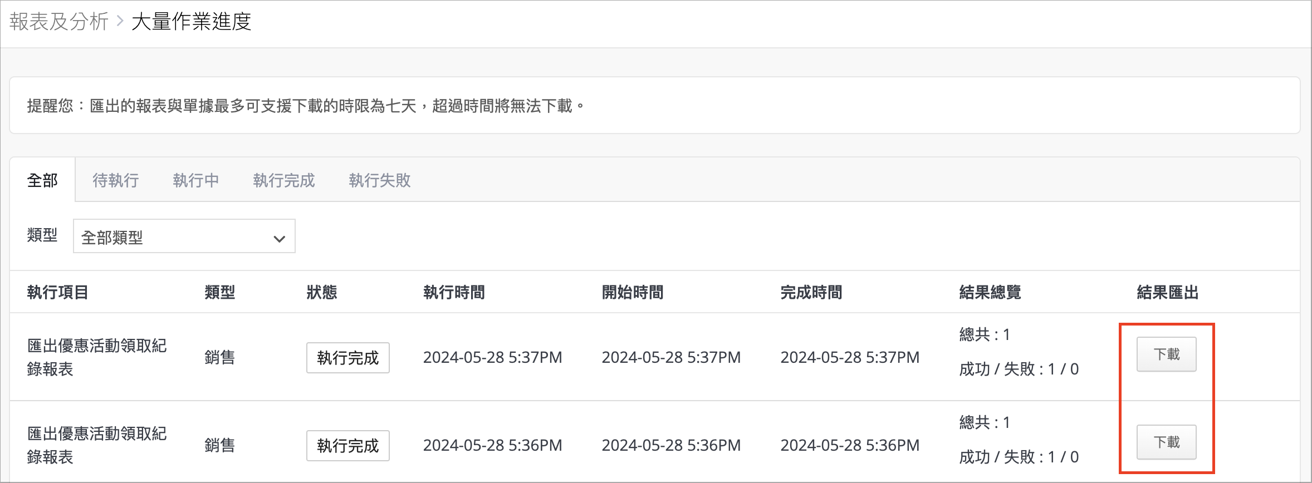Viewport: 1312px width, 483px height.
Task: Click 開始時間 column header
Action: pyautogui.click(x=633, y=292)
